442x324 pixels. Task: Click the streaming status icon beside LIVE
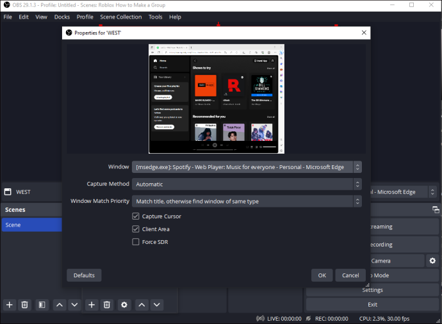(260, 319)
